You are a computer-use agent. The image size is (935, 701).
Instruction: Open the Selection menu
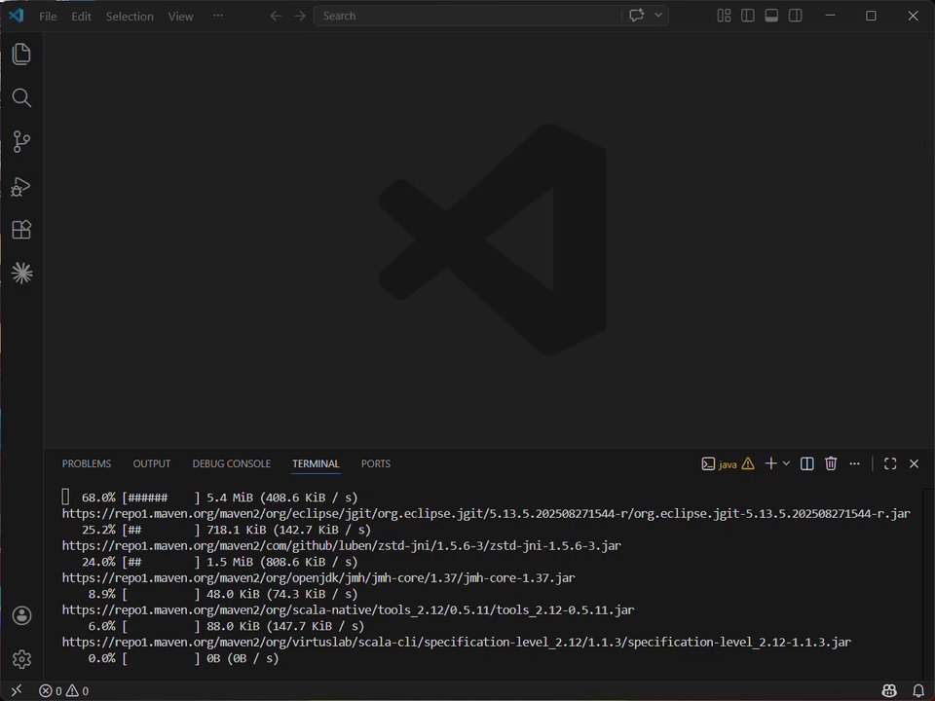[x=130, y=17]
